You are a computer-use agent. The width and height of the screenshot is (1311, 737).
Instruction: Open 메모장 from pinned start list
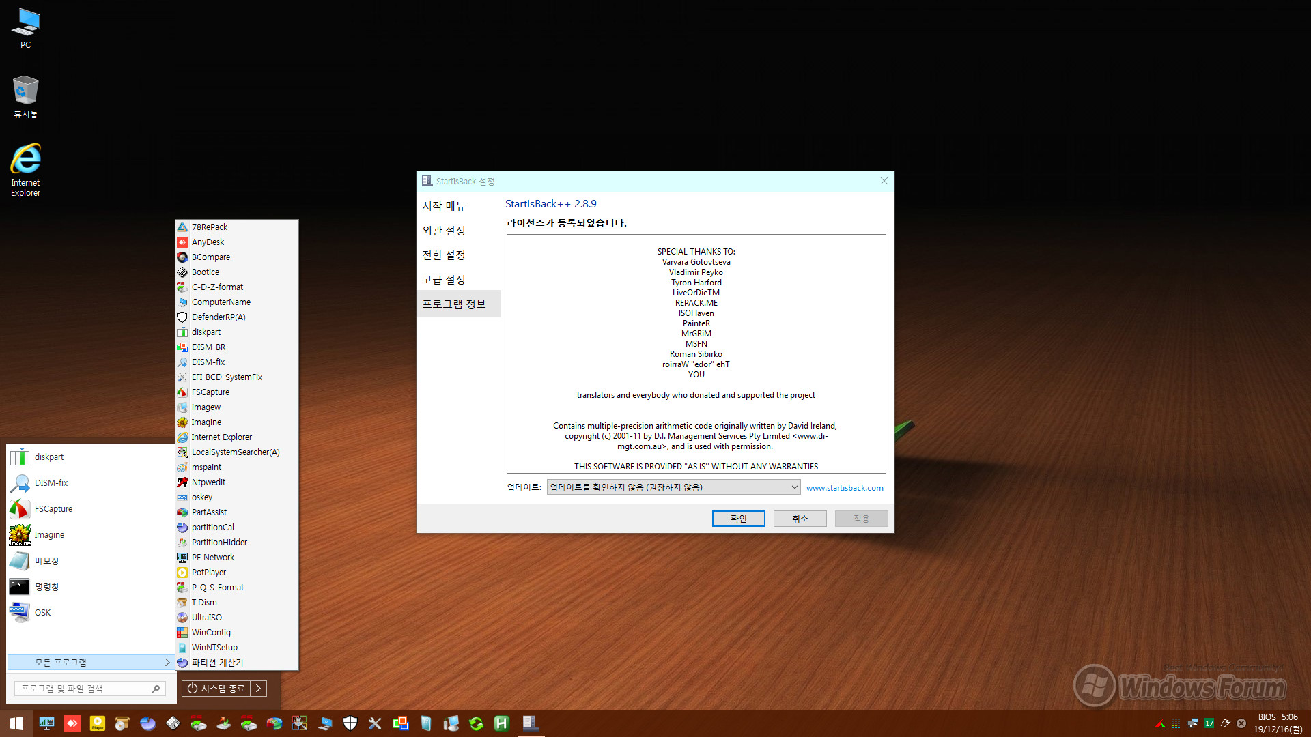click(x=90, y=561)
